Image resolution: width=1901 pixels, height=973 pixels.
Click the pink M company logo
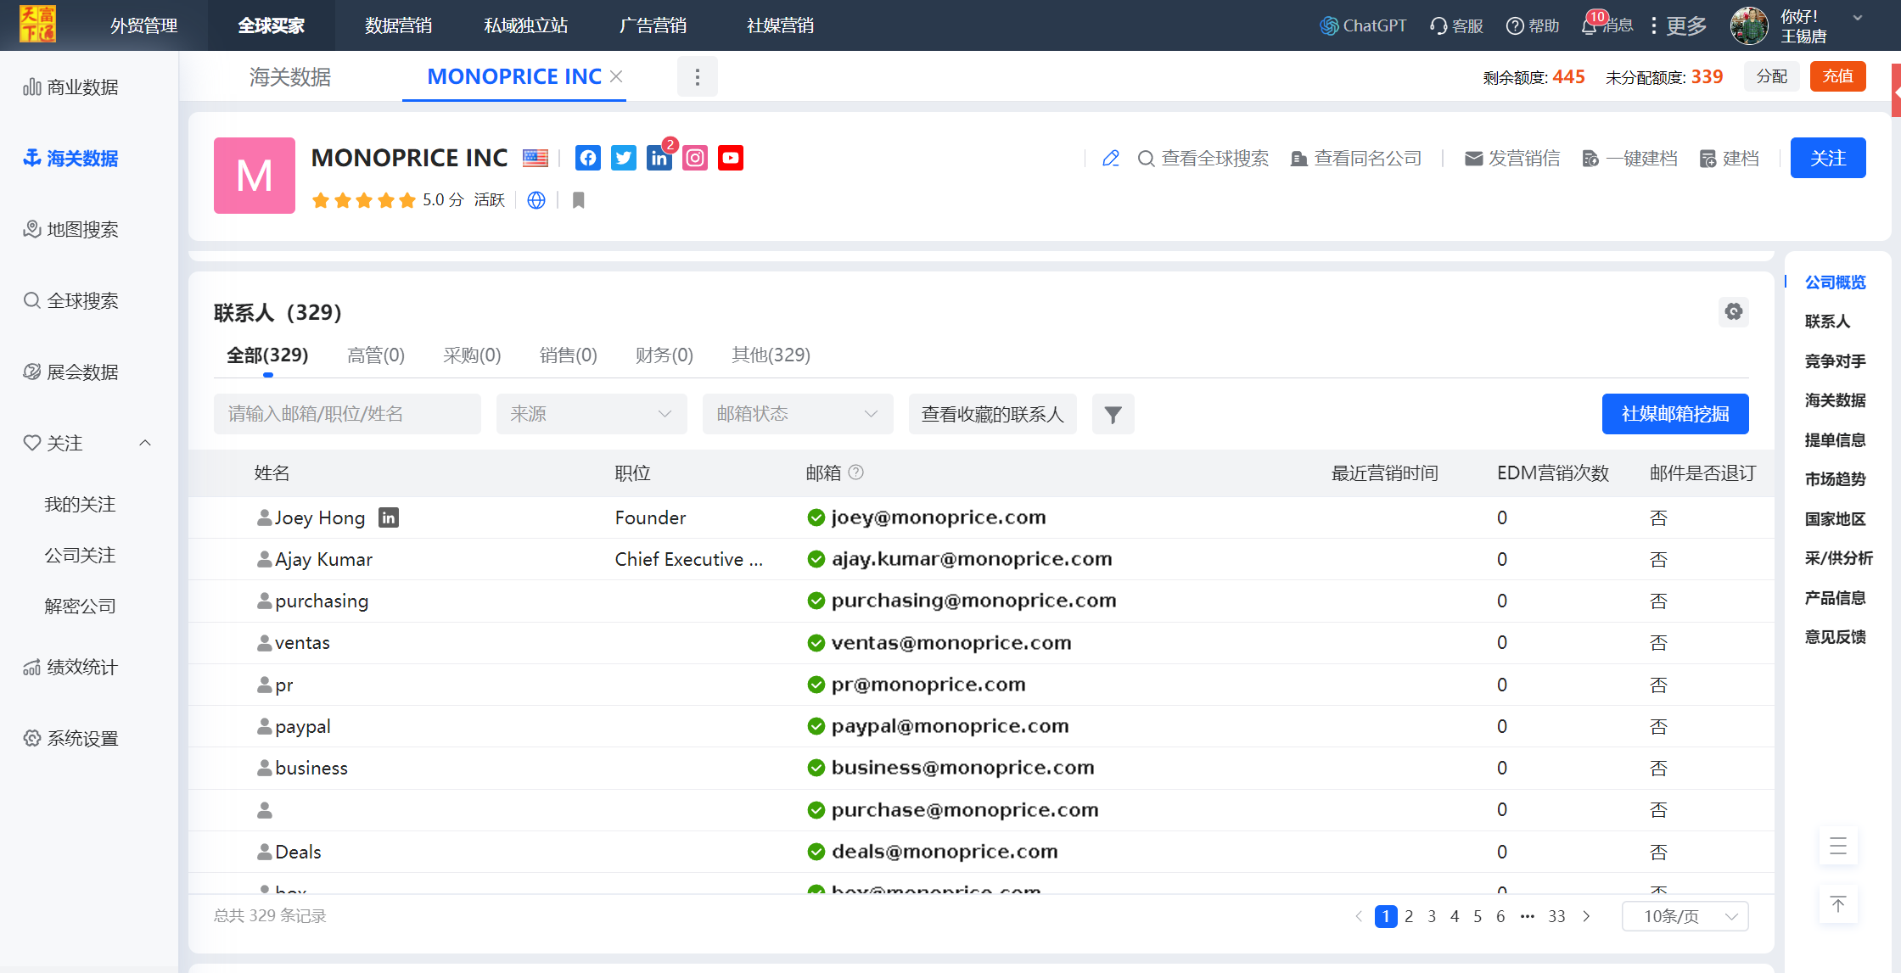(255, 176)
